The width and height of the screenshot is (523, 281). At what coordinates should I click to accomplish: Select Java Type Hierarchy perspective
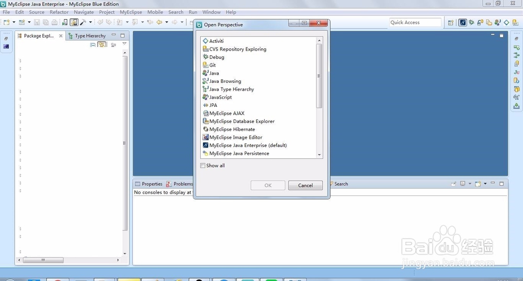(x=228, y=89)
